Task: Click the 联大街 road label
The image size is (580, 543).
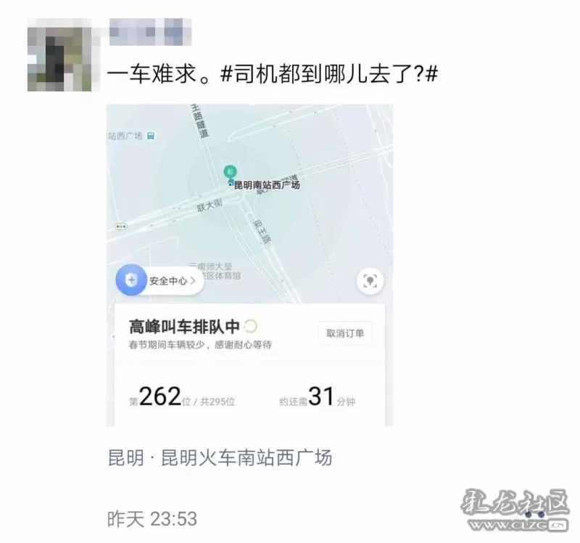Action: (x=210, y=205)
